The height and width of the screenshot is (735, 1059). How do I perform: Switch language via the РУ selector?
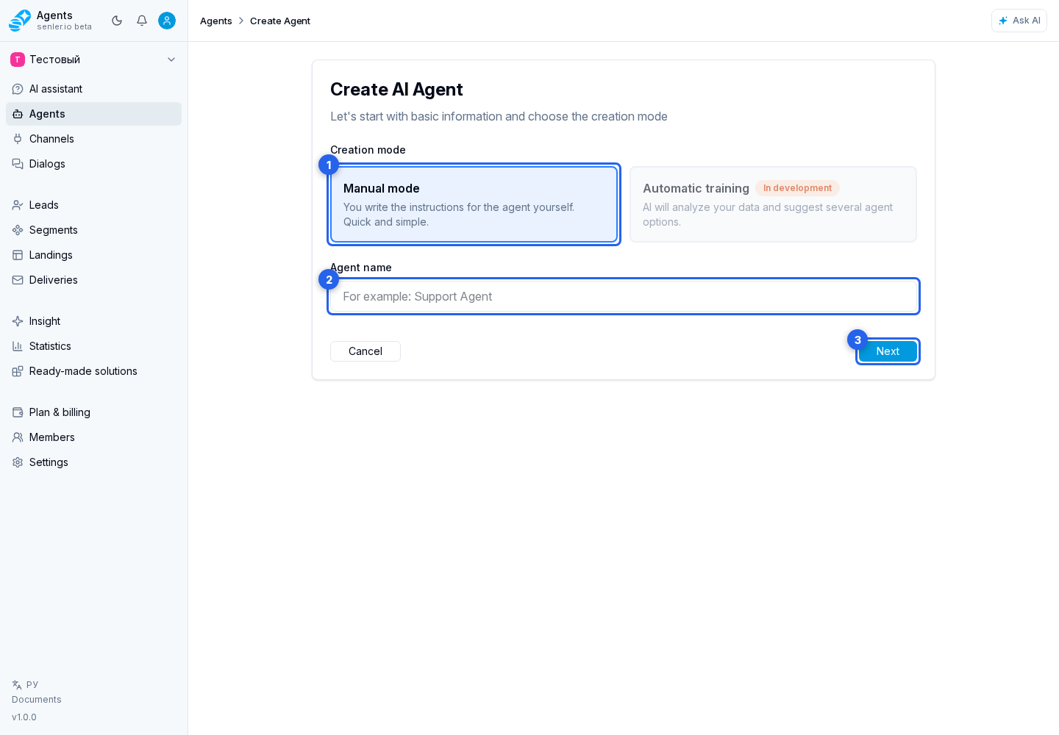[25, 684]
